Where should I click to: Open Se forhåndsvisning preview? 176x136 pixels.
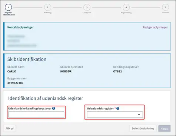point(143,129)
